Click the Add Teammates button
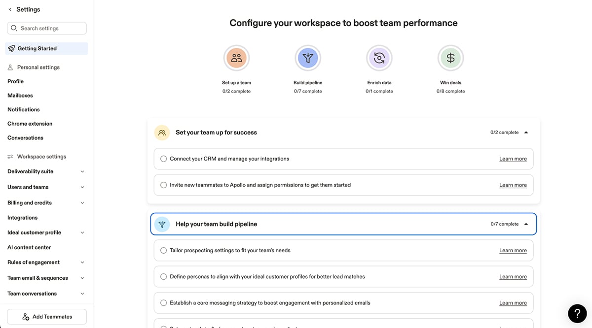The width and height of the screenshot is (592, 328). pos(46,317)
